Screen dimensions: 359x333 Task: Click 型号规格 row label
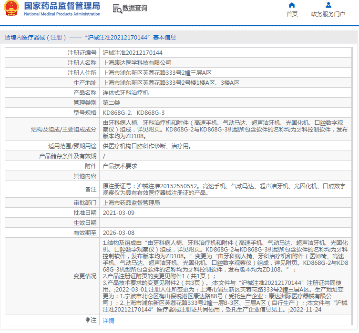coord(85,113)
